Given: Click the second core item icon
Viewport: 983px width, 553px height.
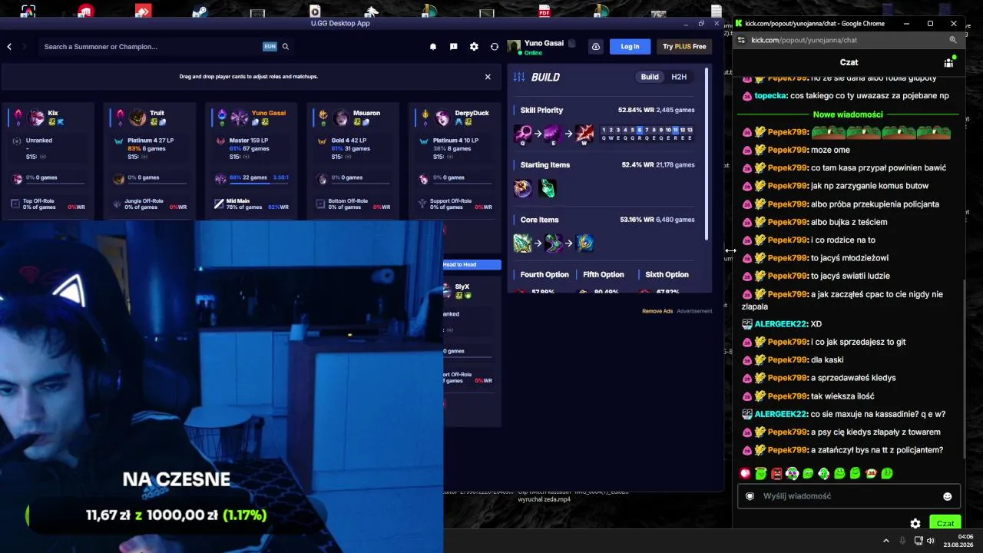Looking at the screenshot, I should (554, 243).
